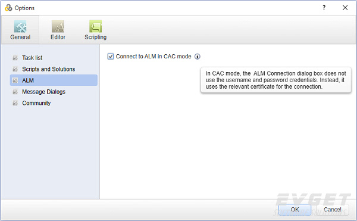Viewport: 357px width, 221px height.
Task: Confirm settings with the OK button
Action: pyautogui.click(x=295, y=209)
